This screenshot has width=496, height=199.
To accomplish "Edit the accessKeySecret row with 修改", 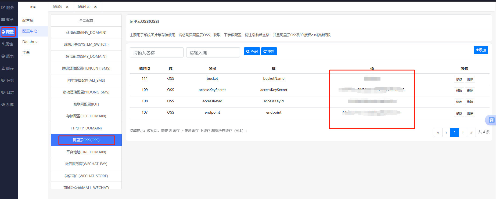I will click(459, 91).
